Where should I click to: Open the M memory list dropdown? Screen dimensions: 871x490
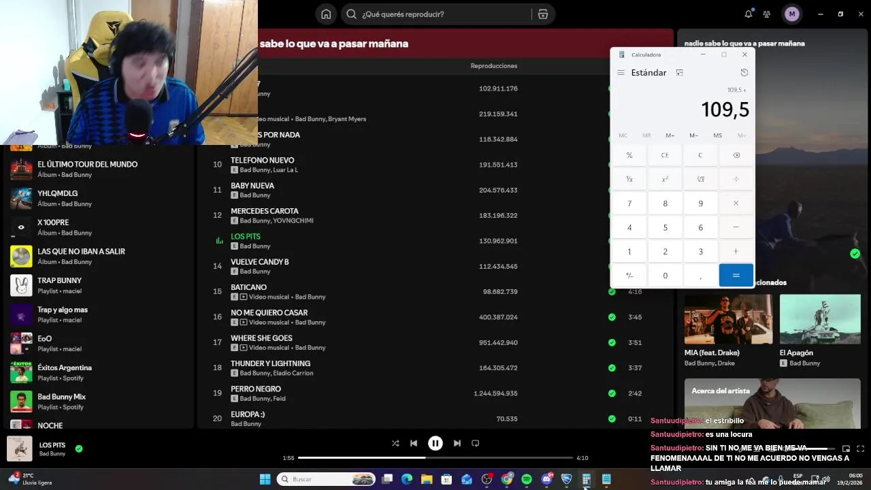pos(741,135)
